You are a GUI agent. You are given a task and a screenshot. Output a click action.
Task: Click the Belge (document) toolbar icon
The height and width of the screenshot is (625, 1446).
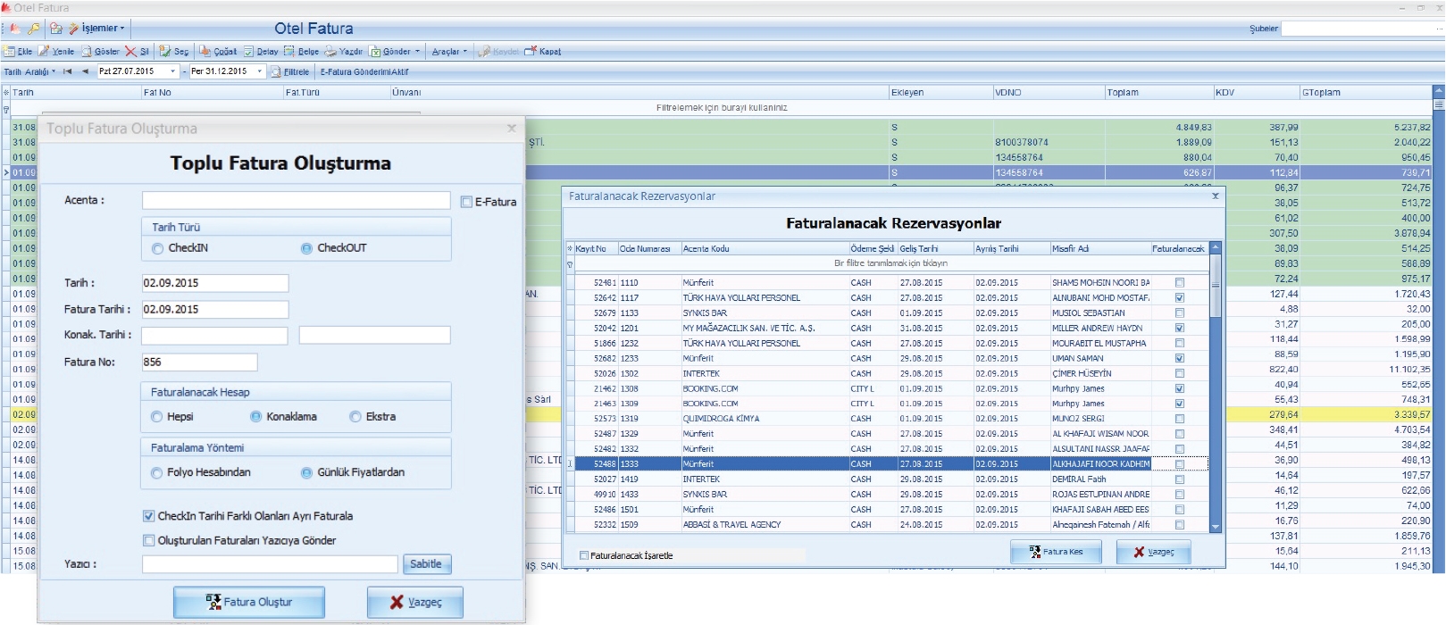289,52
